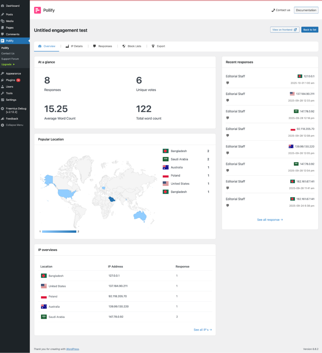Click the Pollify pink logo icon
The width and height of the screenshot is (322, 353).
(38, 10)
